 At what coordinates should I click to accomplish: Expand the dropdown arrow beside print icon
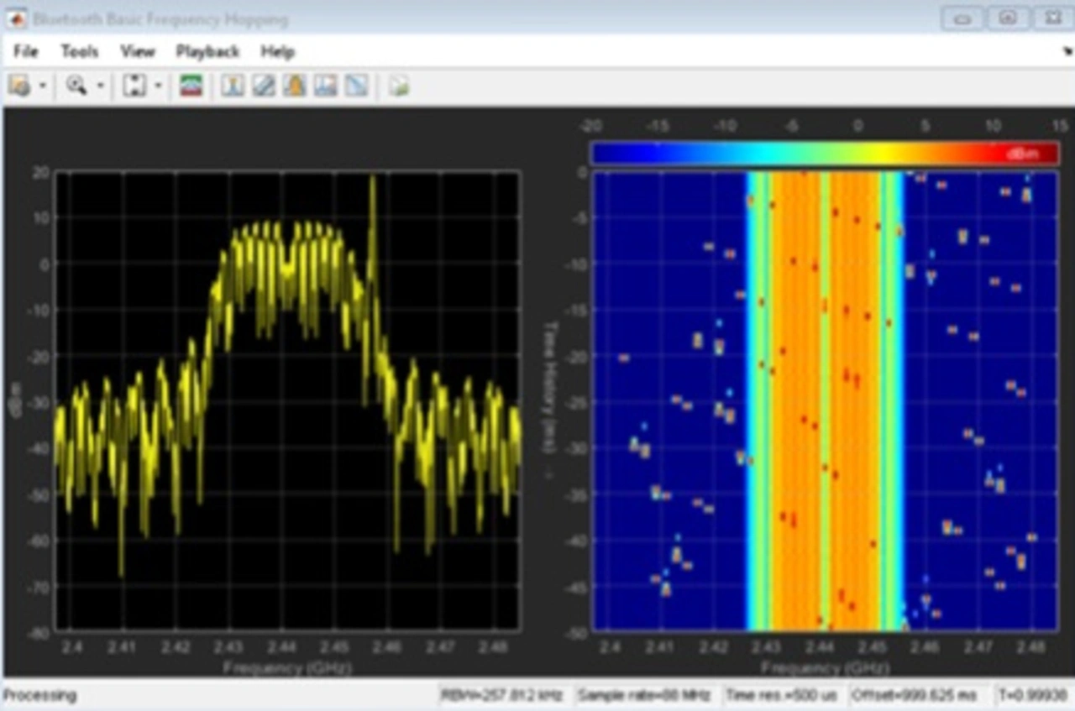tap(42, 86)
